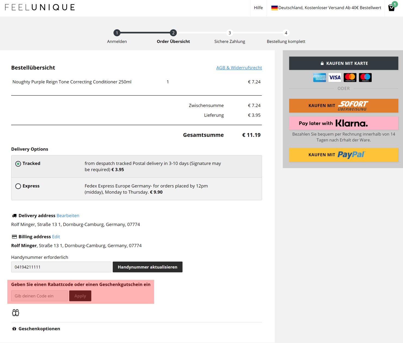Viewport: 403px width, 343px height.
Task: Click the Handynummer erforderlich label
Action: (40, 257)
